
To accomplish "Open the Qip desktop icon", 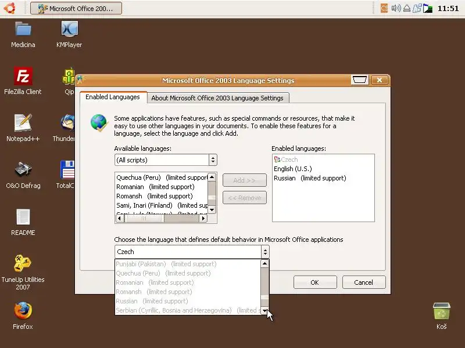I will pyautogui.click(x=69, y=77).
